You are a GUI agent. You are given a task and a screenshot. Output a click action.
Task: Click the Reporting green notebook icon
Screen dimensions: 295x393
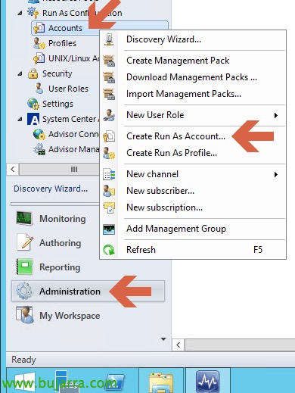click(24, 267)
